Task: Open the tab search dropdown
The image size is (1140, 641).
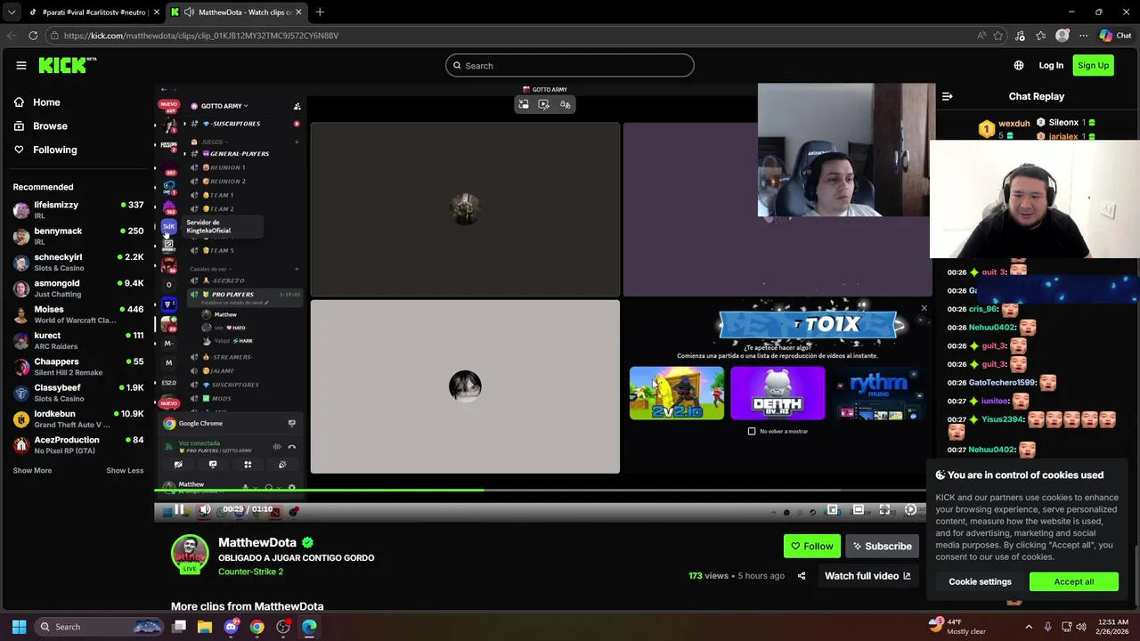Action: pyautogui.click(x=11, y=12)
